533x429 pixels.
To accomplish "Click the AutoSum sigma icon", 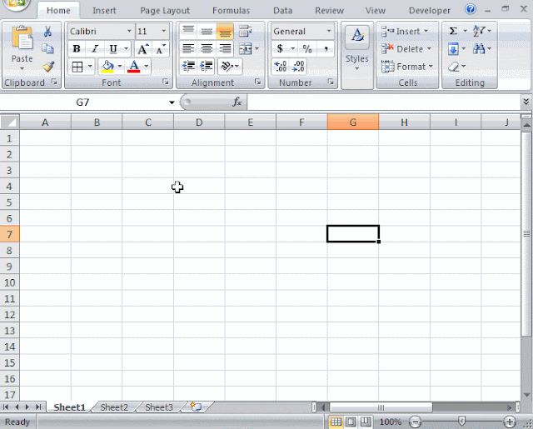I will coord(453,32).
